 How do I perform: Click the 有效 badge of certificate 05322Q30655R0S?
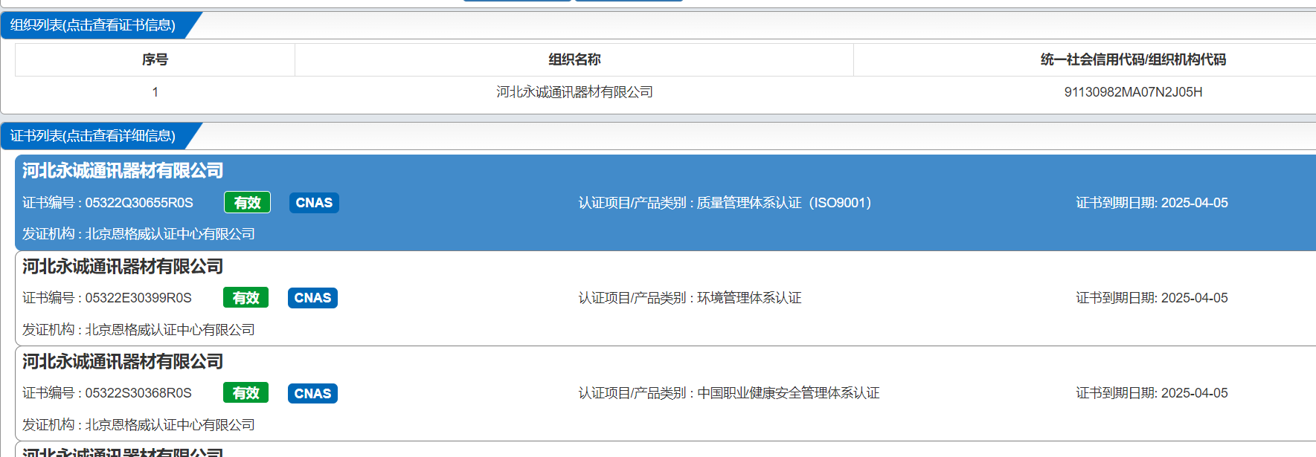(247, 203)
